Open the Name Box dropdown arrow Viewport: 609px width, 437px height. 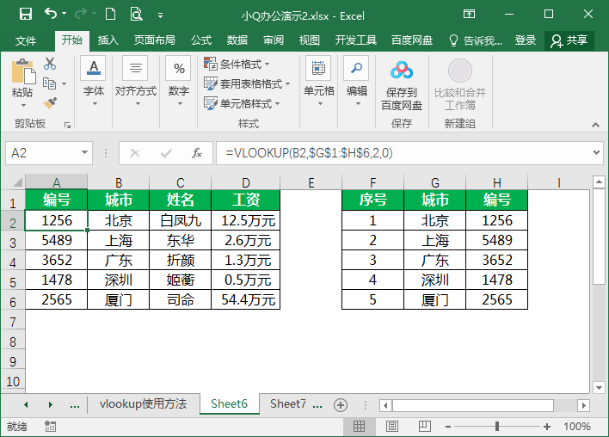pyautogui.click(x=84, y=152)
